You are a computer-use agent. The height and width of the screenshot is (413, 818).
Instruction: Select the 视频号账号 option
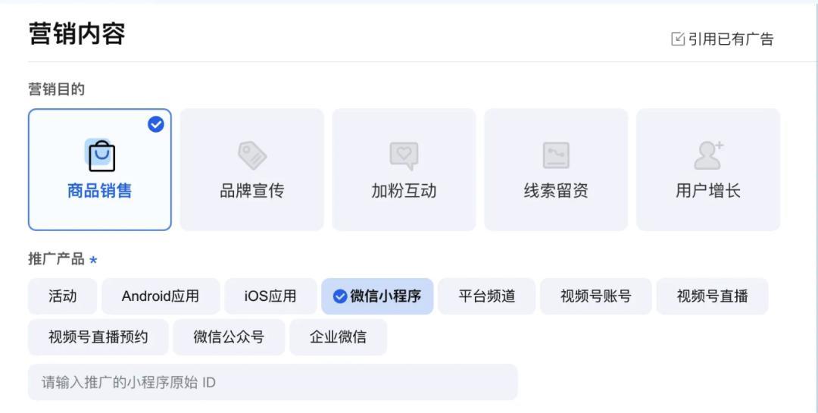coord(596,296)
